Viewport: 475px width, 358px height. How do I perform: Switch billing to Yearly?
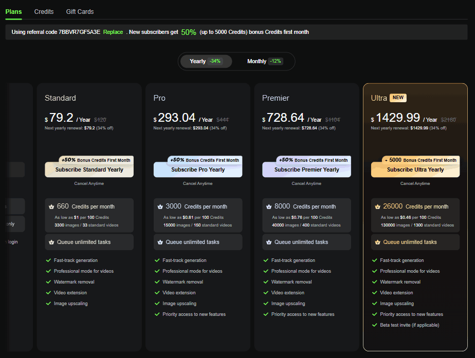click(205, 62)
